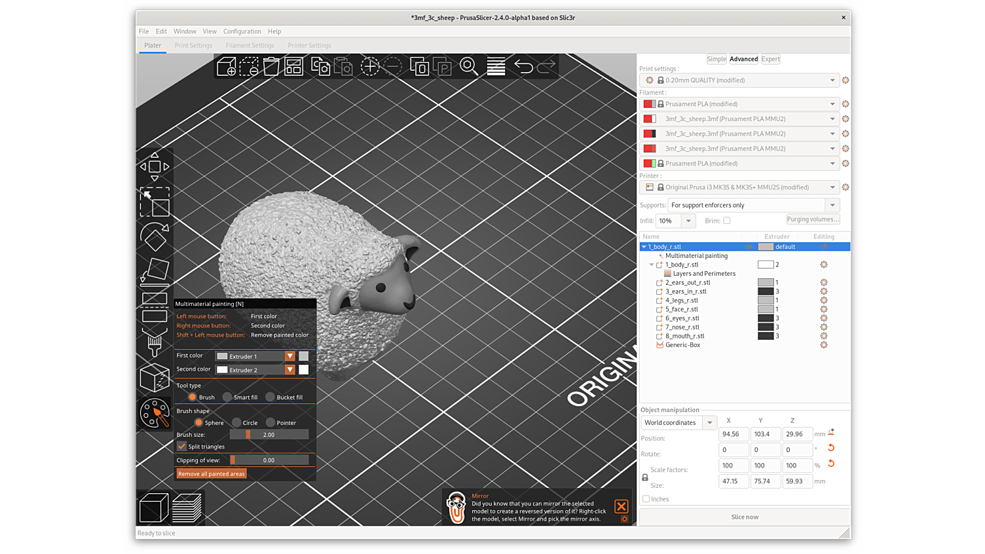Viewport: 985px width, 554px height.
Task: Click the Delete selected object icon
Action: coord(249,66)
